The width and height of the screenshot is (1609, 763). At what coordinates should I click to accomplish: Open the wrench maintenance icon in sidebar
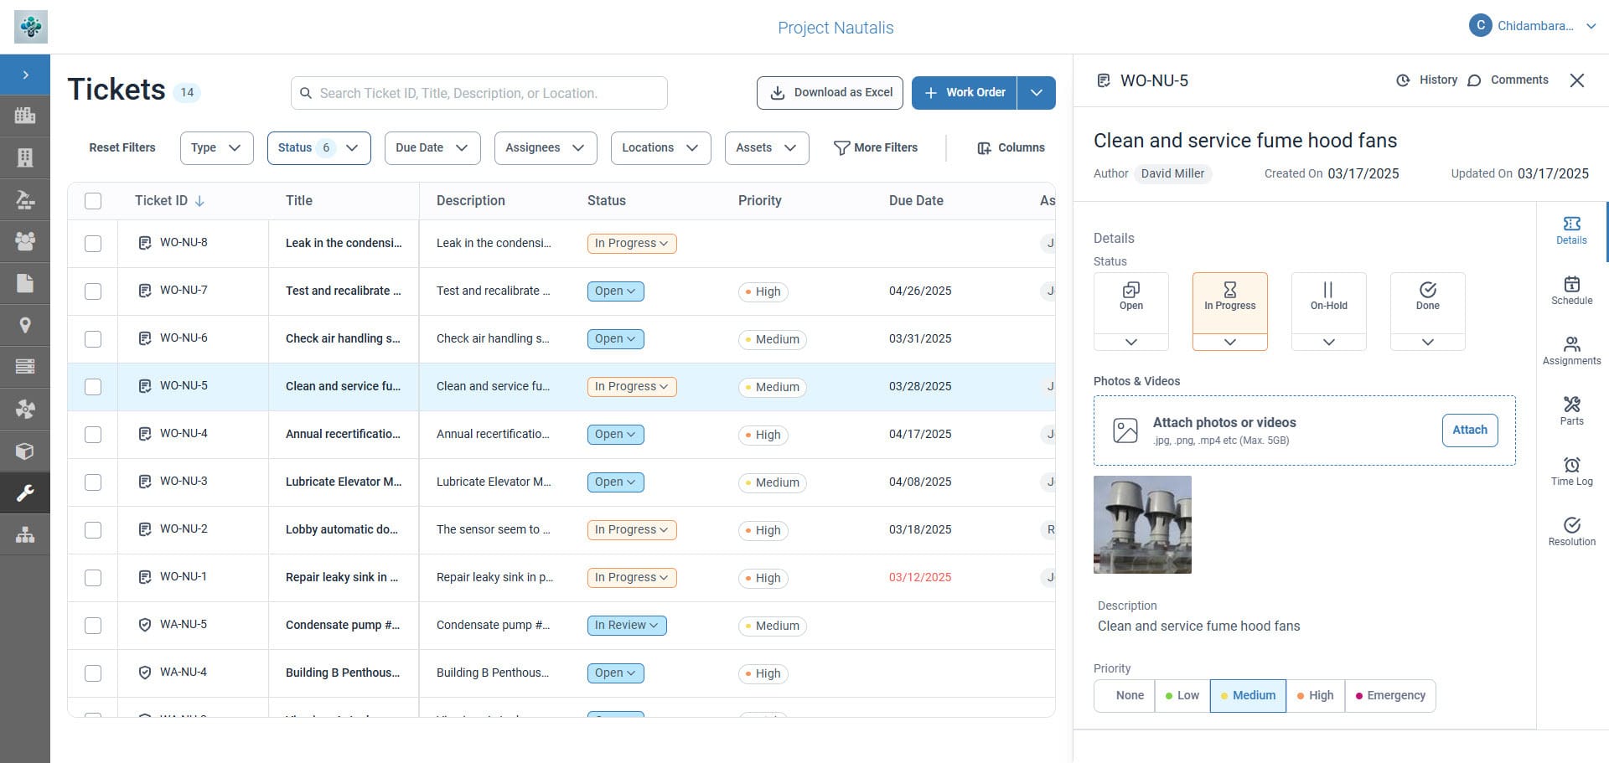pyautogui.click(x=25, y=492)
